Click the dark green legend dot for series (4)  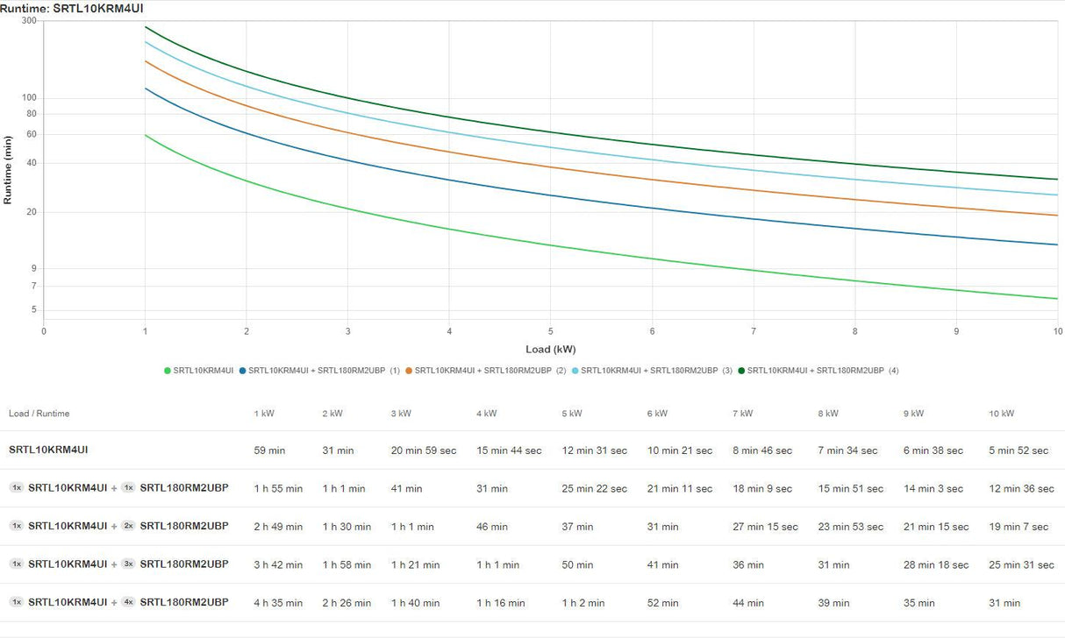click(741, 371)
